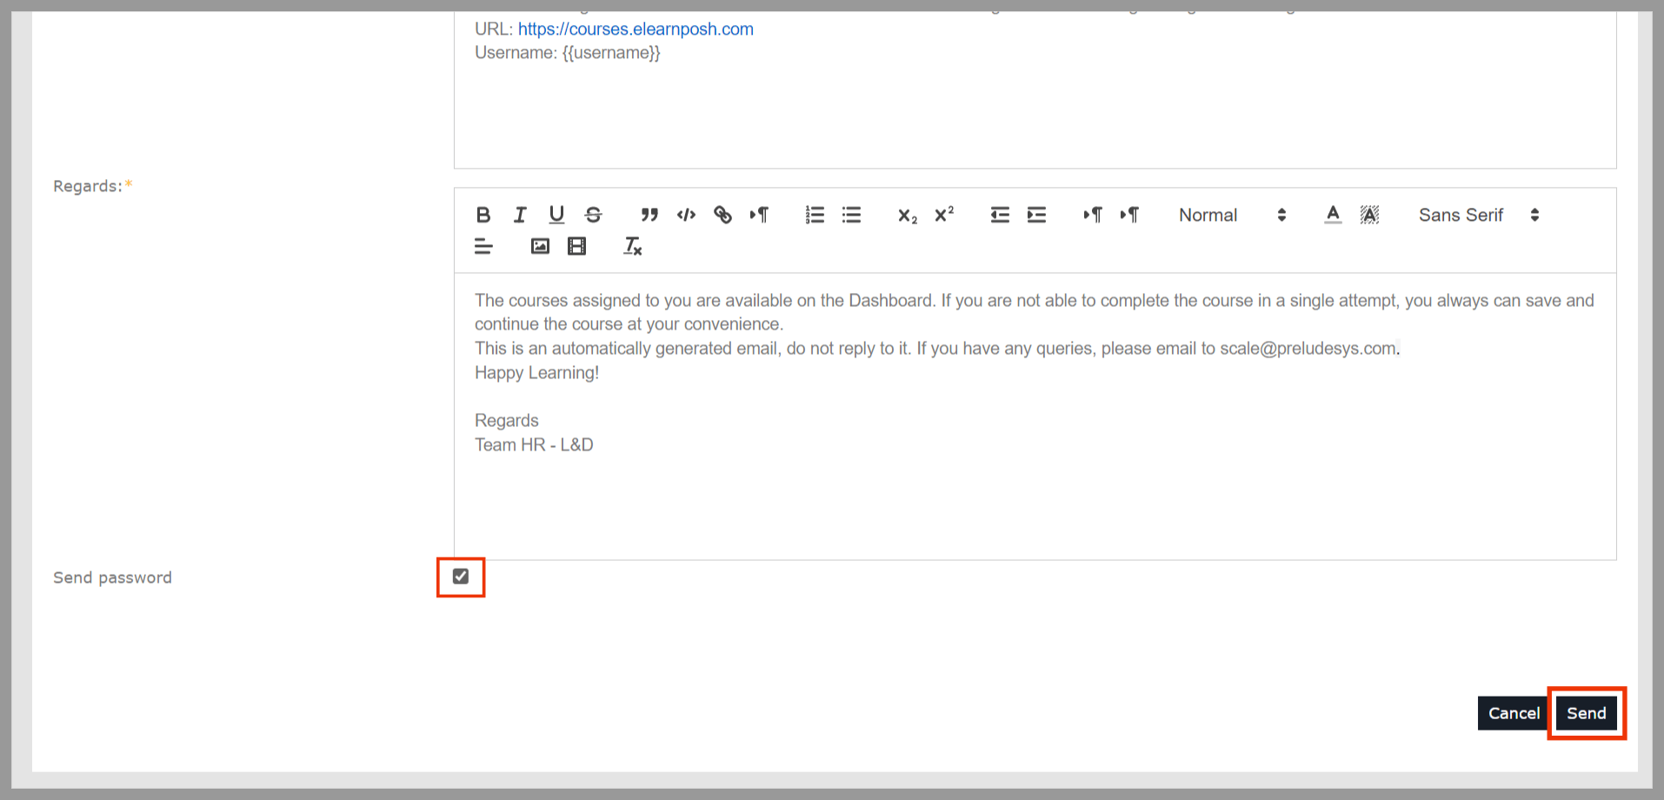Insert a code block

point(686,215)
